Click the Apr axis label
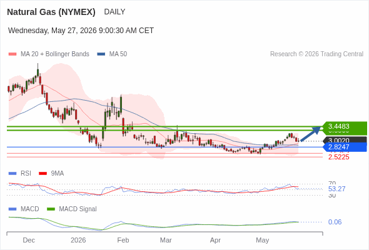 point(215,240)
